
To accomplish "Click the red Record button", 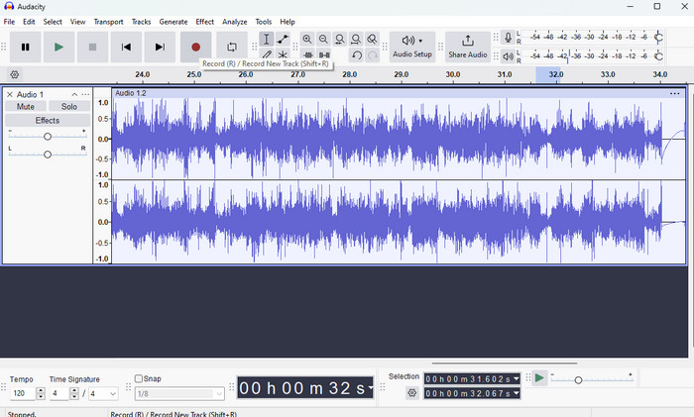I will pyautogui.click(x=195, y=47).
